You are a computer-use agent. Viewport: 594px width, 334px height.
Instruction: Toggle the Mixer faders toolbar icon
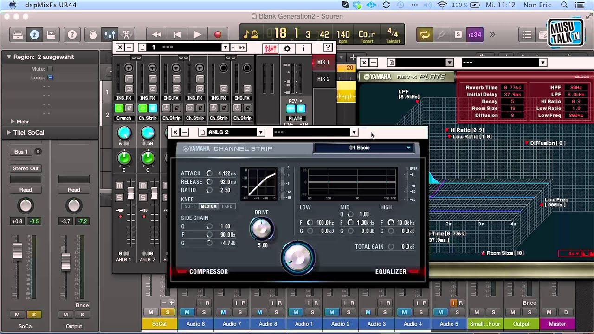[x=110, y=35]
